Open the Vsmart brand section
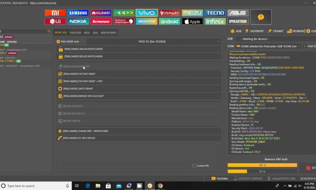 point(169,13)
